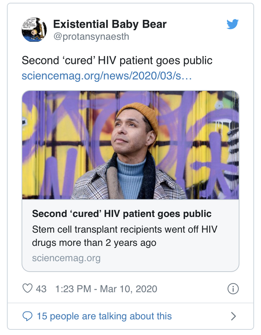The image size is (261, 335).
Task: Click the bold card headline about HIV patient
Action: point(122,214)
